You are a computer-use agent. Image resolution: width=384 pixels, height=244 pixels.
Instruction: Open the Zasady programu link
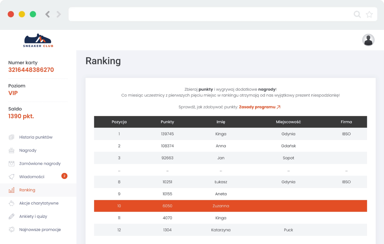click(x=257, y=107)
